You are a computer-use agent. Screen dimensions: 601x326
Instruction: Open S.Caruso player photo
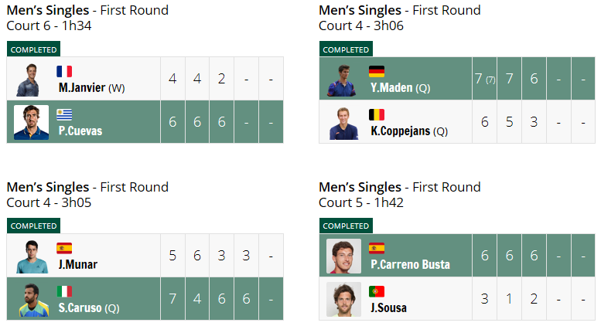click(34, 300)
